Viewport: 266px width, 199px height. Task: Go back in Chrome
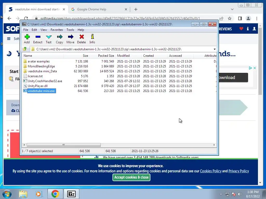point(9,18)
